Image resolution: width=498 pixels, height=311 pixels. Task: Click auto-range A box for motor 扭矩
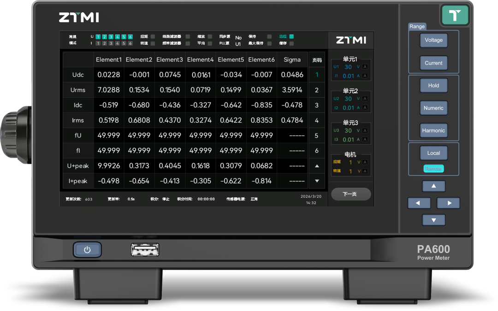365,162
